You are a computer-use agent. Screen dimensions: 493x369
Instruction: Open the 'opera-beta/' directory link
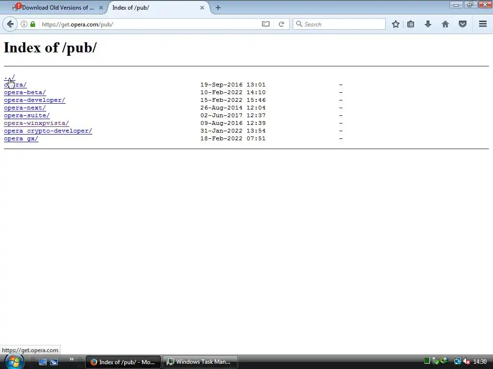pos(25,93)
